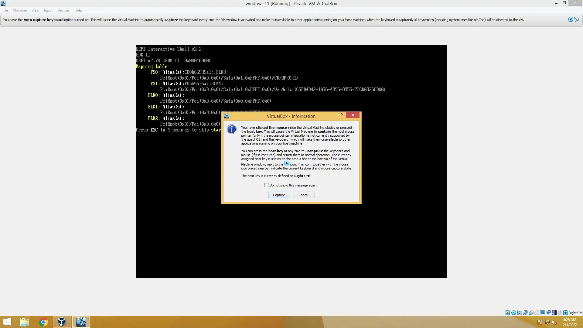The width and height of the screenshot is (583, 328).
Task: Click the dialog help question mark button
Action: tap(342, 115)
